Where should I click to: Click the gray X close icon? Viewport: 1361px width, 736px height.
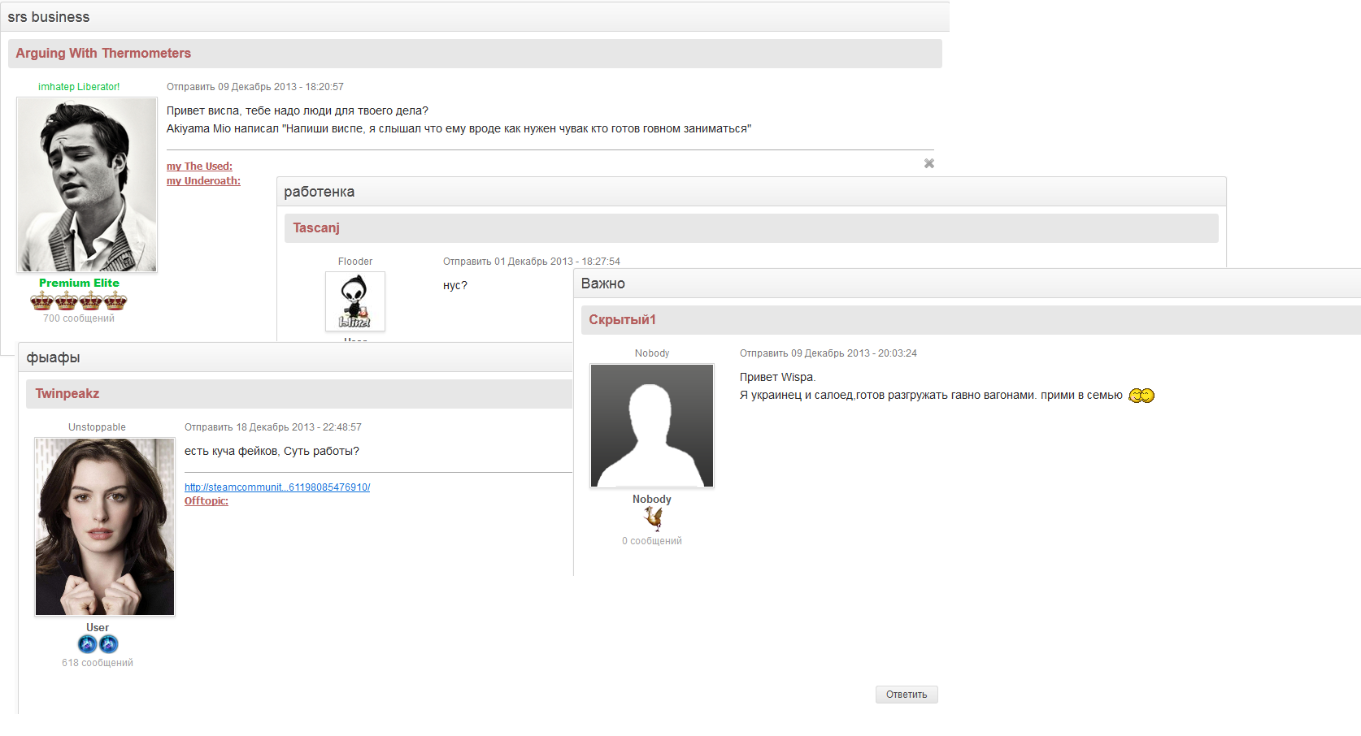click(x=928, y=163)
